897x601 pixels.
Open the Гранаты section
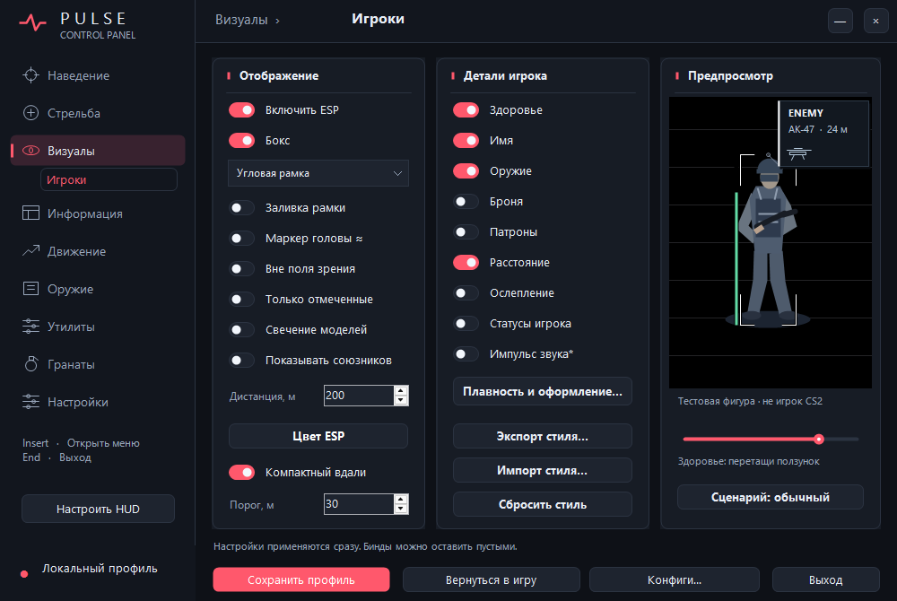(x=98, y=363)
